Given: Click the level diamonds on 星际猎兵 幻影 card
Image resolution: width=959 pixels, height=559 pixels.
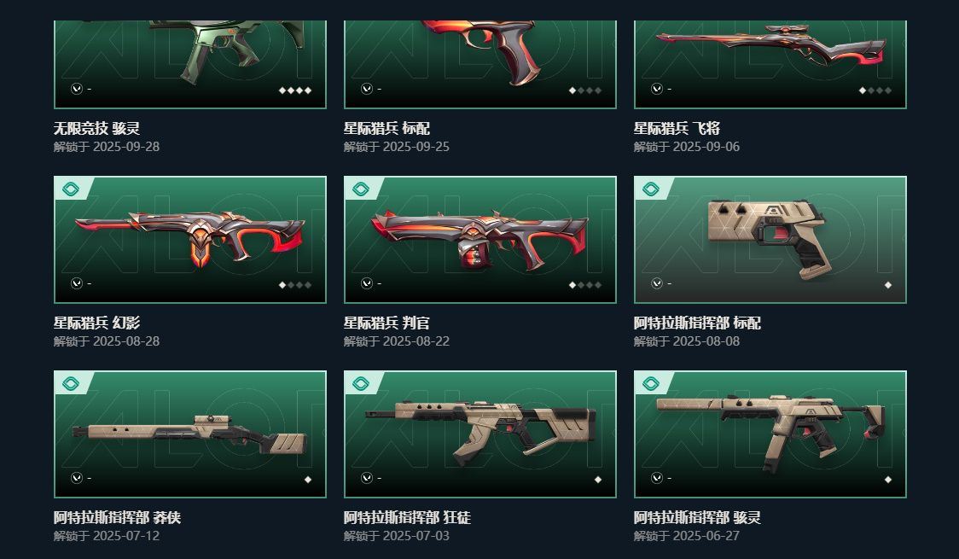Looking at the screenshot, I should [295, 285].
